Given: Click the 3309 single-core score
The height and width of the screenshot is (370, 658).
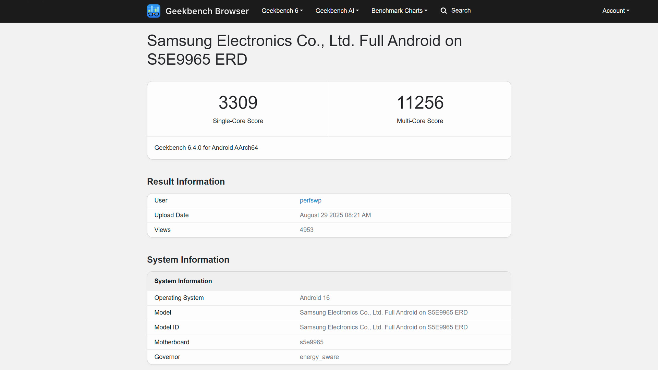Looking at the screenshot, I should pos(238,102).
